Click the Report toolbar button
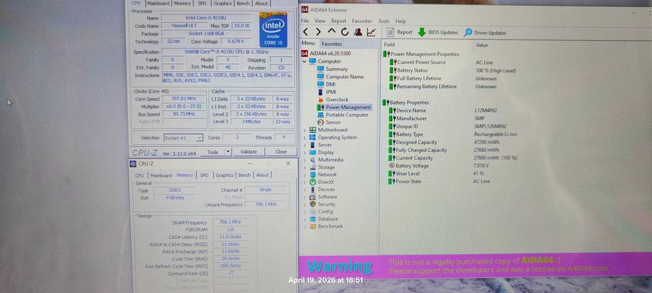 [400, 32]
